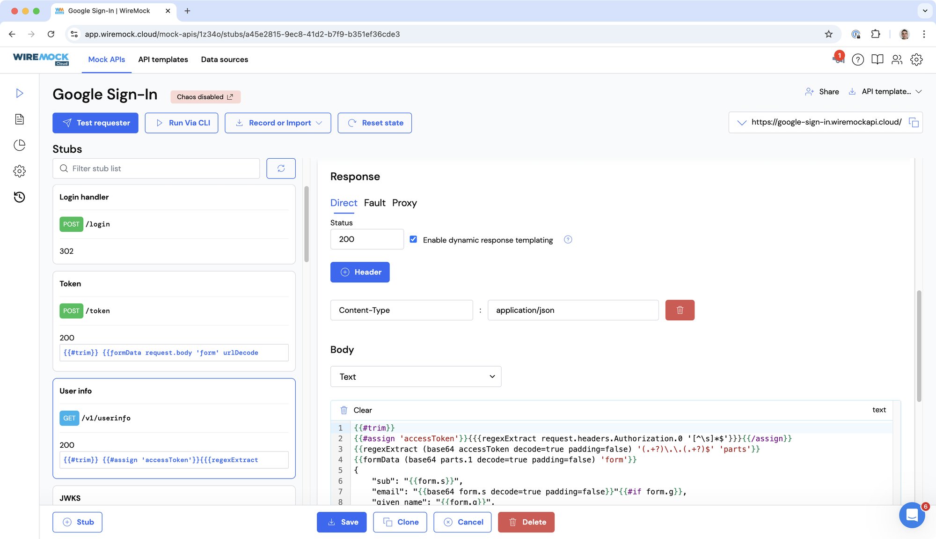Click the Save button
The image size is (936, 539).
coord(342,522)
